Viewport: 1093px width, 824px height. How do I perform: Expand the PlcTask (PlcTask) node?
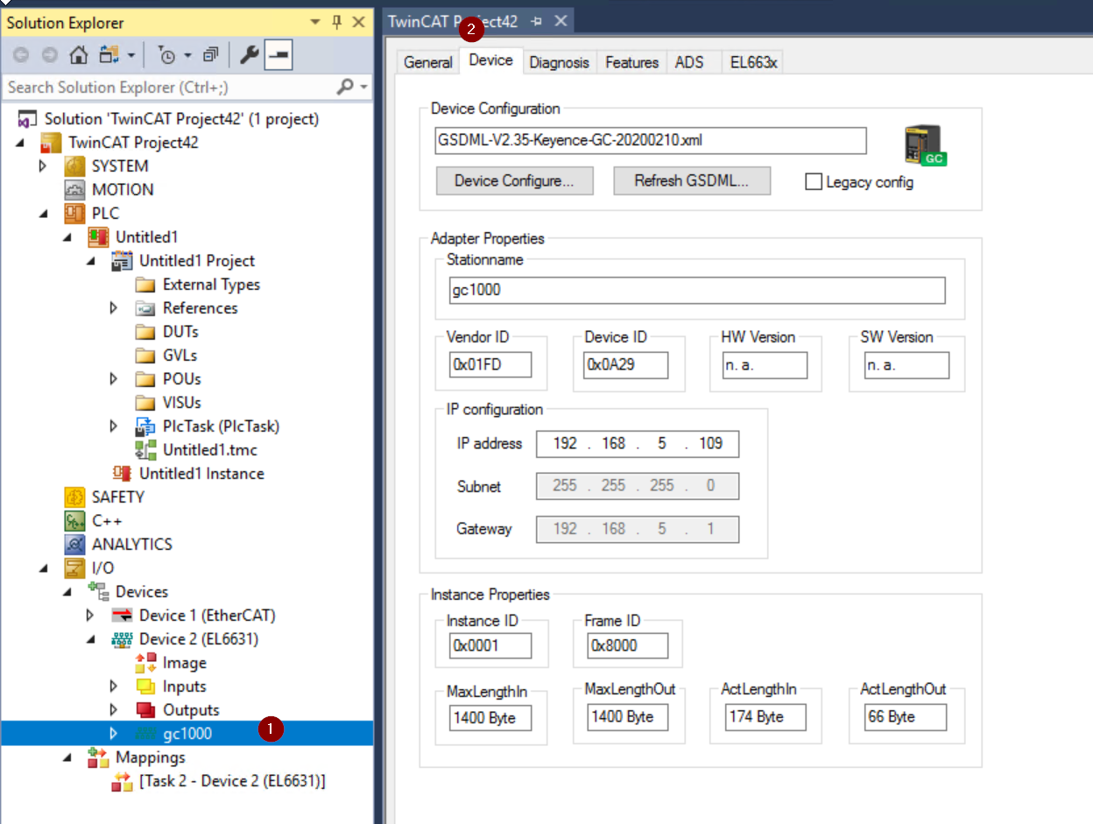click(114, 426)
